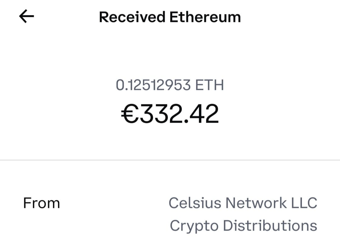Click the word Ethereum in the header
This screenshot has width=340, height=246.
205,17
